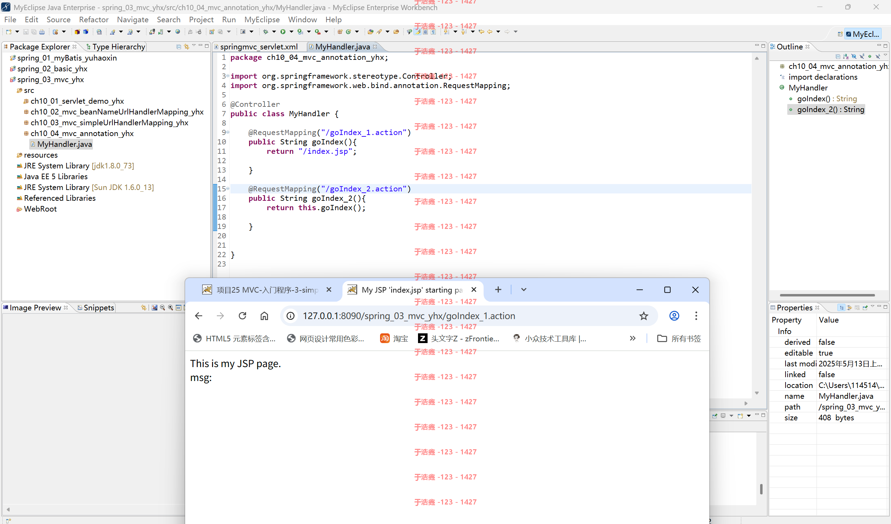891x524 pixels.
Task: Click the Back navigation arrow in toolbar
Action: 490,32
